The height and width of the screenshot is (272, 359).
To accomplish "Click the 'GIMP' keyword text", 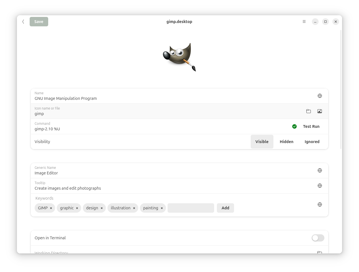I will [x=43, y=208].
